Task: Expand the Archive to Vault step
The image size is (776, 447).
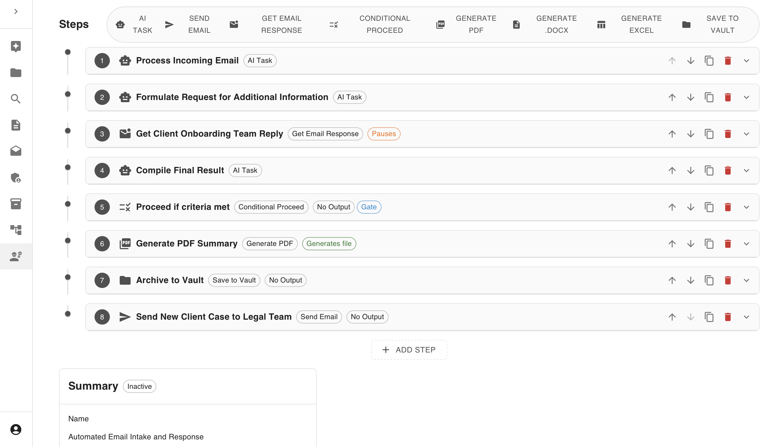Action: tap(746, 280)
